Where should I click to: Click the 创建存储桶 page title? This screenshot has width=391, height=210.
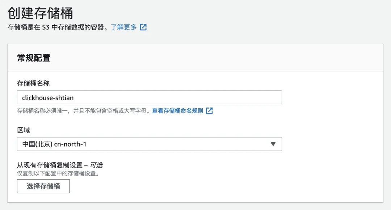(40, 13)
